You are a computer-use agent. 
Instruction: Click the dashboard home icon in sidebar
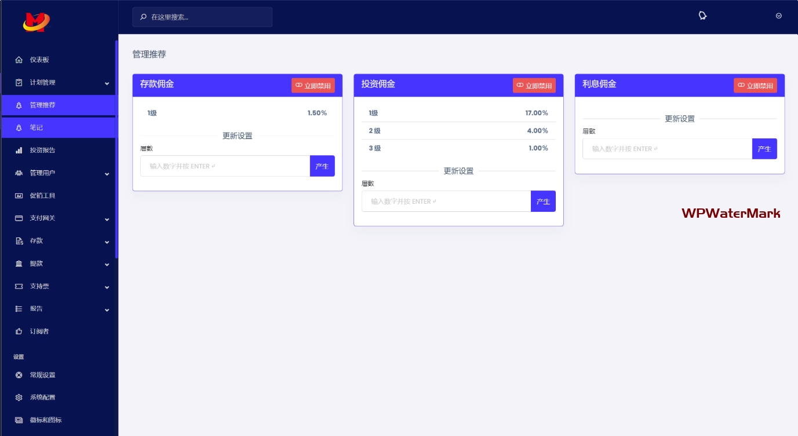[19, 60]
